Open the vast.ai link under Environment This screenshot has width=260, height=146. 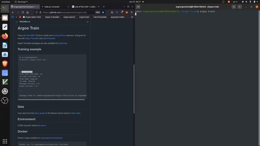click(x=43, y=125)
